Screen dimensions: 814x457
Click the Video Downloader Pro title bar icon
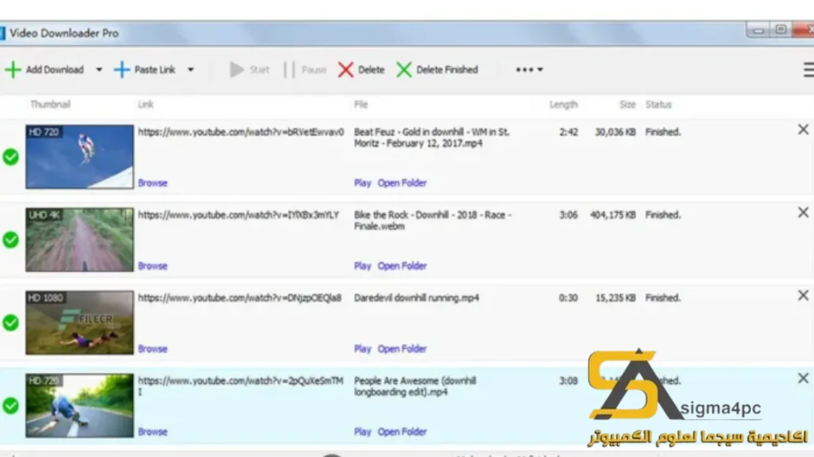pyautogui.click(x=2, y=33)
